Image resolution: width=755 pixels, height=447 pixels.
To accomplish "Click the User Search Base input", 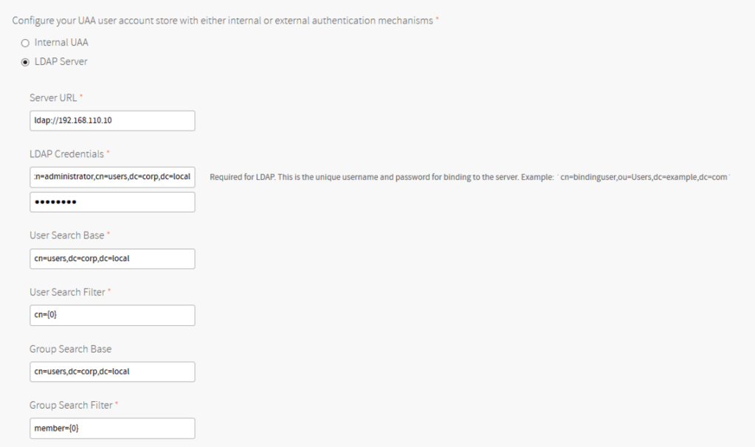I will coord(112,259).
